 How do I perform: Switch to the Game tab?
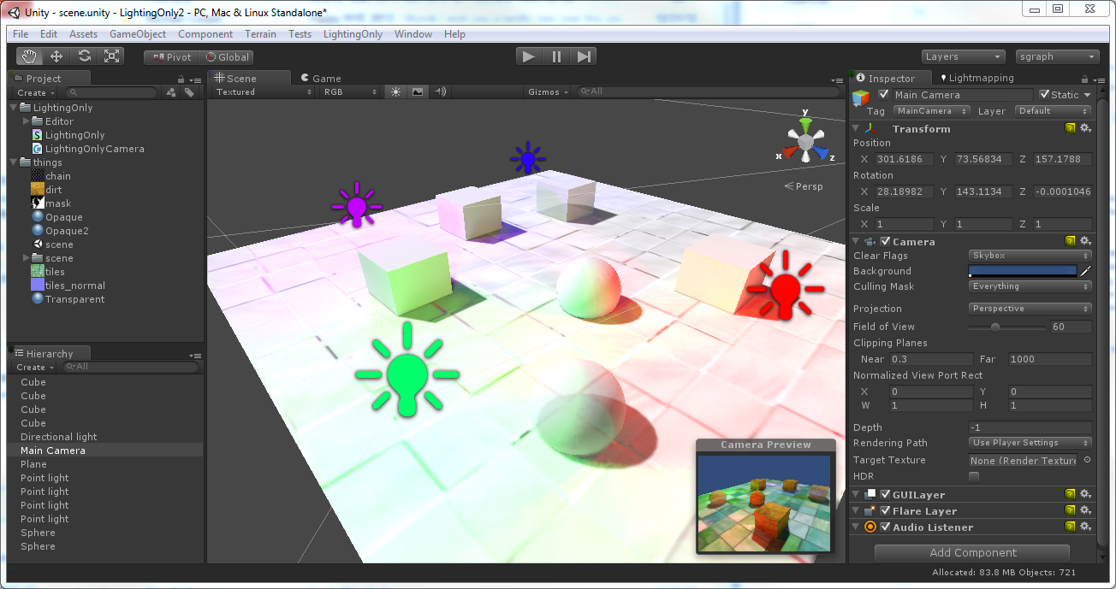point(321,78)
